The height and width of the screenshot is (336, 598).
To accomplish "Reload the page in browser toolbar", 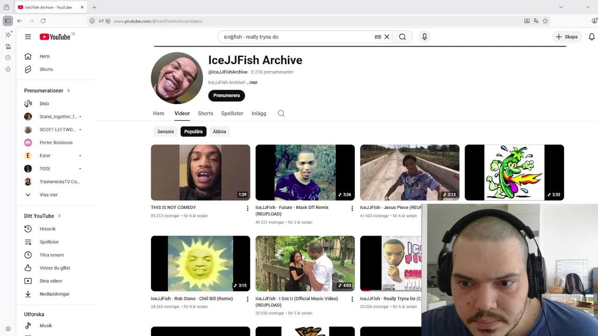I will click(x=43, y=21).
